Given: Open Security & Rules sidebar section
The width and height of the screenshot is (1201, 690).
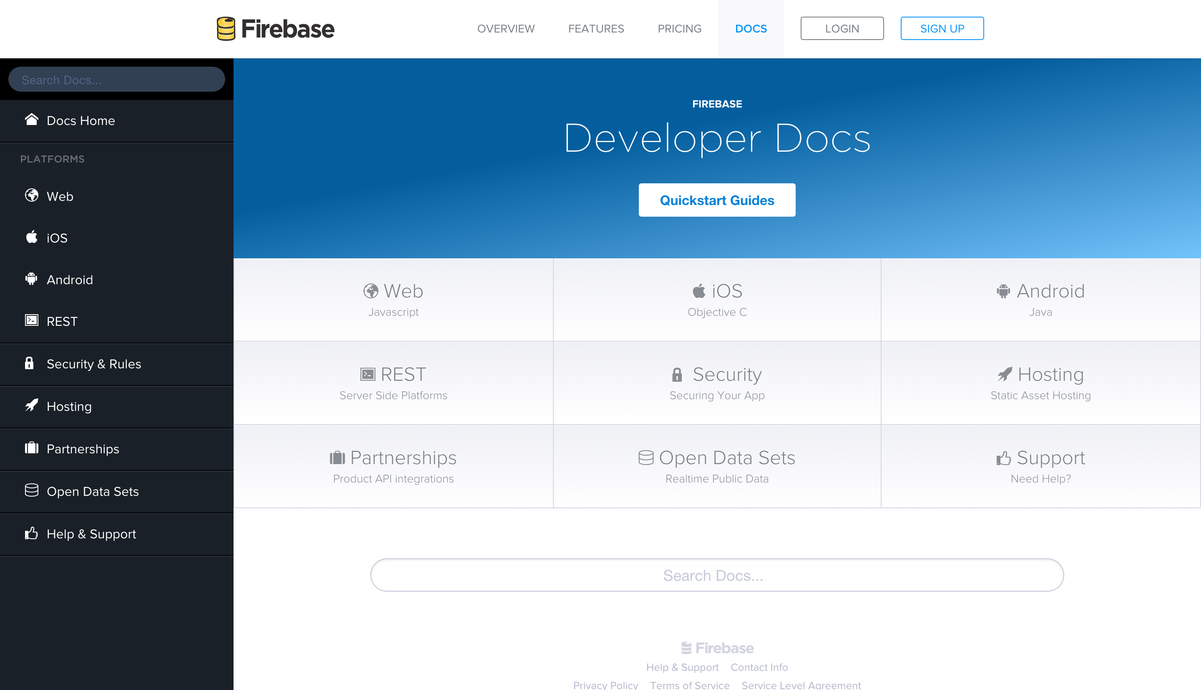Looking at the screenshot, I should click(117, 364).
